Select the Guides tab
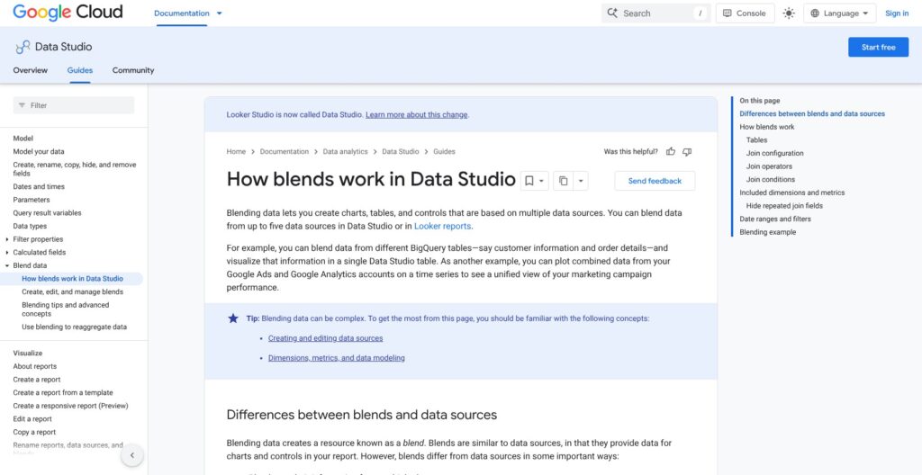The height and width of the screenshot is (475, 922). pyautogui.click(x=80, y=70)
